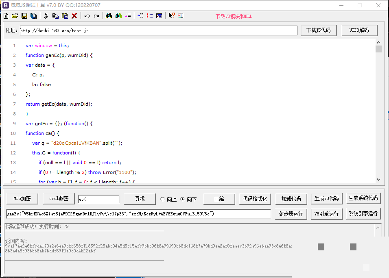Click the save floppy disk icon
The width and height of the screenshot is (389, 278).
24,16
